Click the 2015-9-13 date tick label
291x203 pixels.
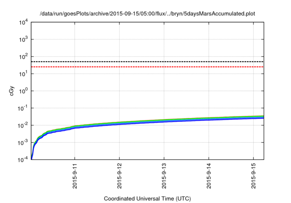tap(164, 176)
